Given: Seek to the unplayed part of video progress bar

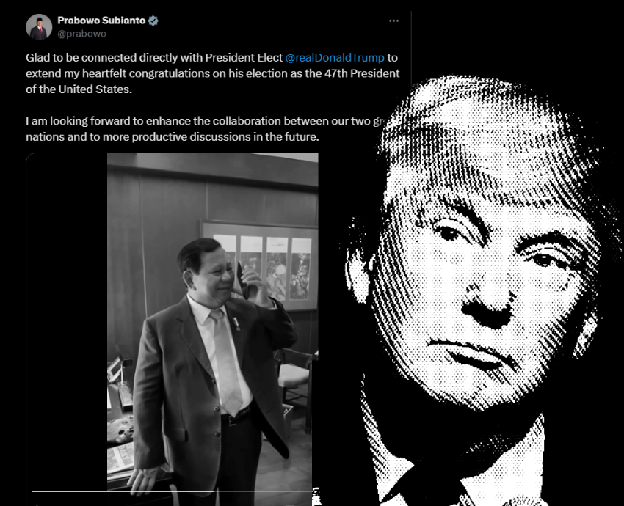Looking at the screenshot, I should pos(263,491).
